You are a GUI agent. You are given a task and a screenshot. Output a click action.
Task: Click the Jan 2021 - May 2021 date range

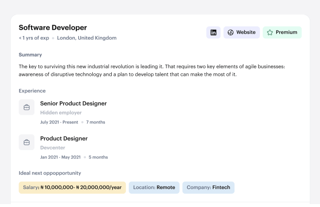coord(60,157)
